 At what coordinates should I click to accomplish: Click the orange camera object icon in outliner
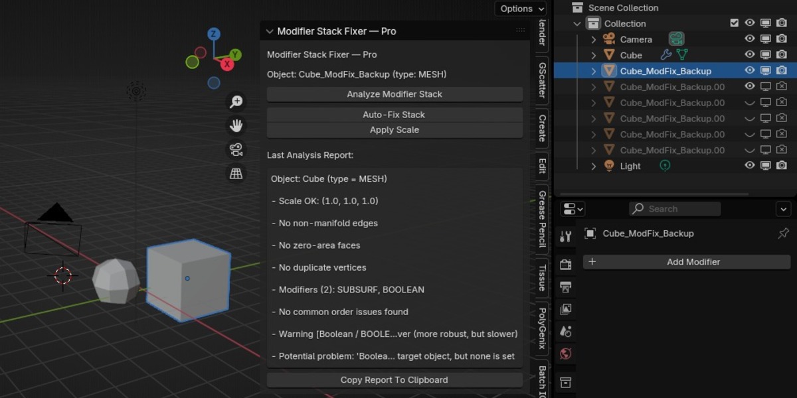tap(609, 39)
